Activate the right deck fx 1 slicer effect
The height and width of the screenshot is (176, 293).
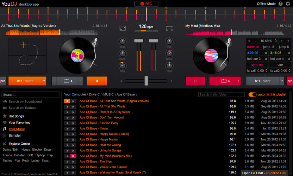pos(263,81)
